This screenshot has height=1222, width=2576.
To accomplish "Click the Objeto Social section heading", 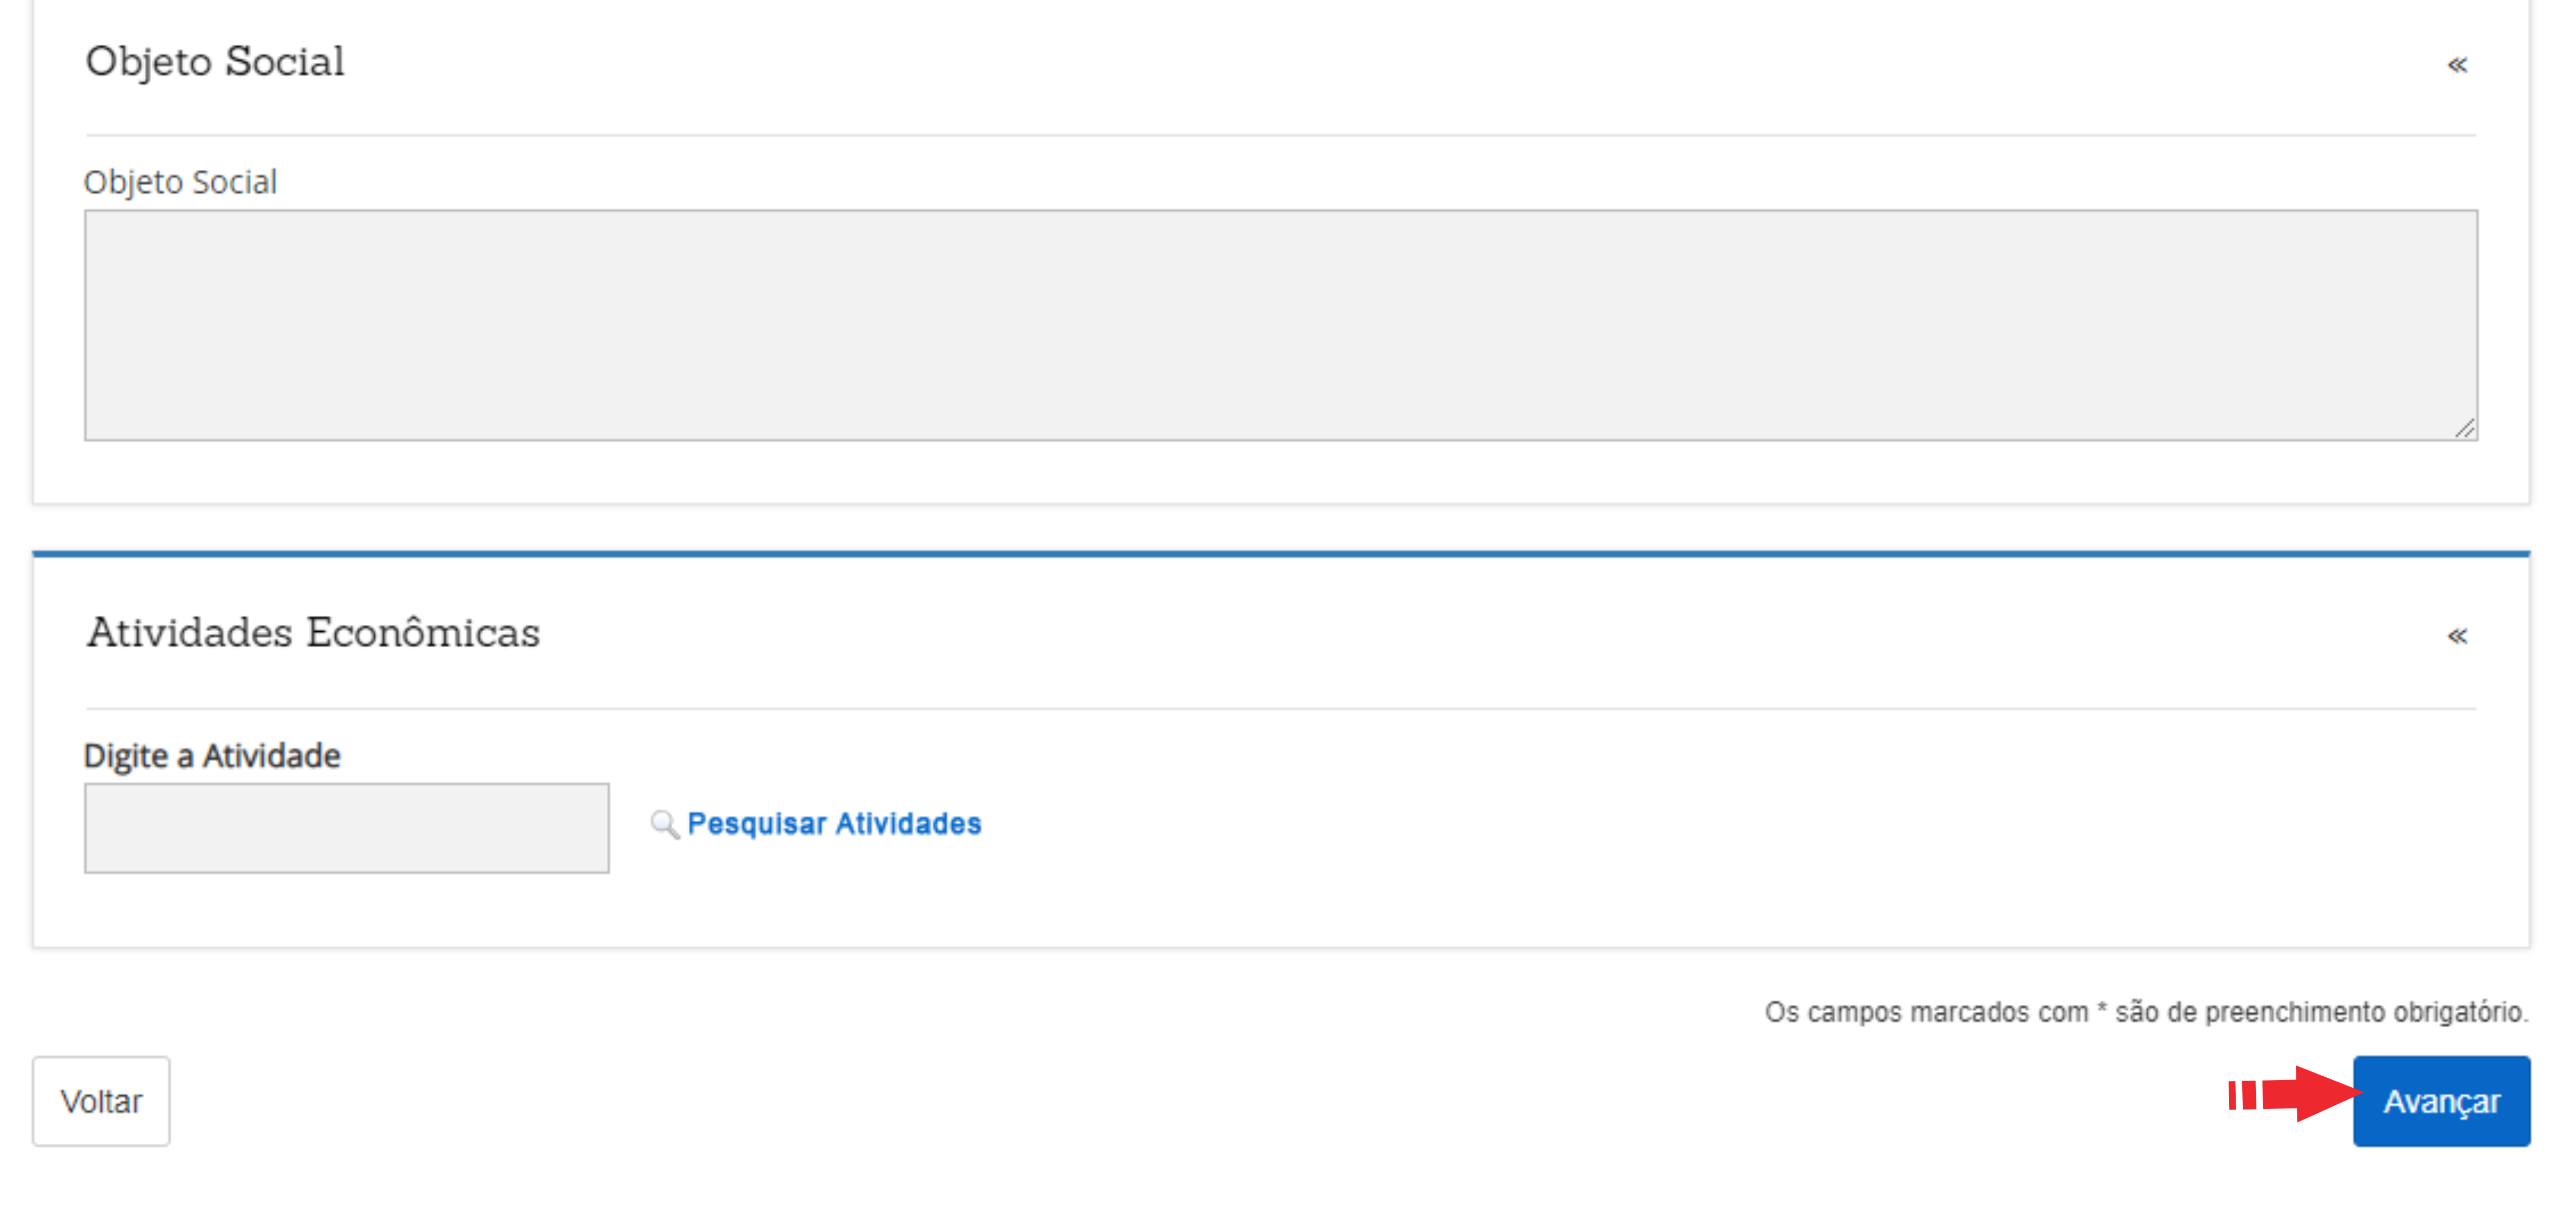I will tap(215, 62).
